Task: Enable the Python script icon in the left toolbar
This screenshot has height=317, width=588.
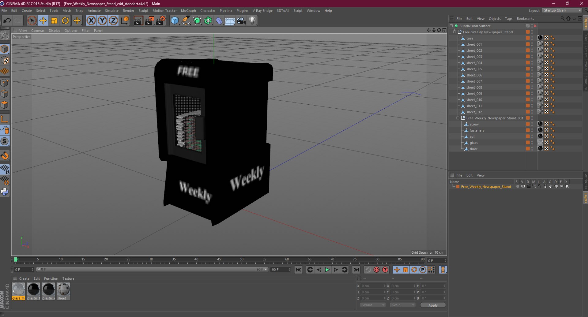Action: [x=5, y=192]
